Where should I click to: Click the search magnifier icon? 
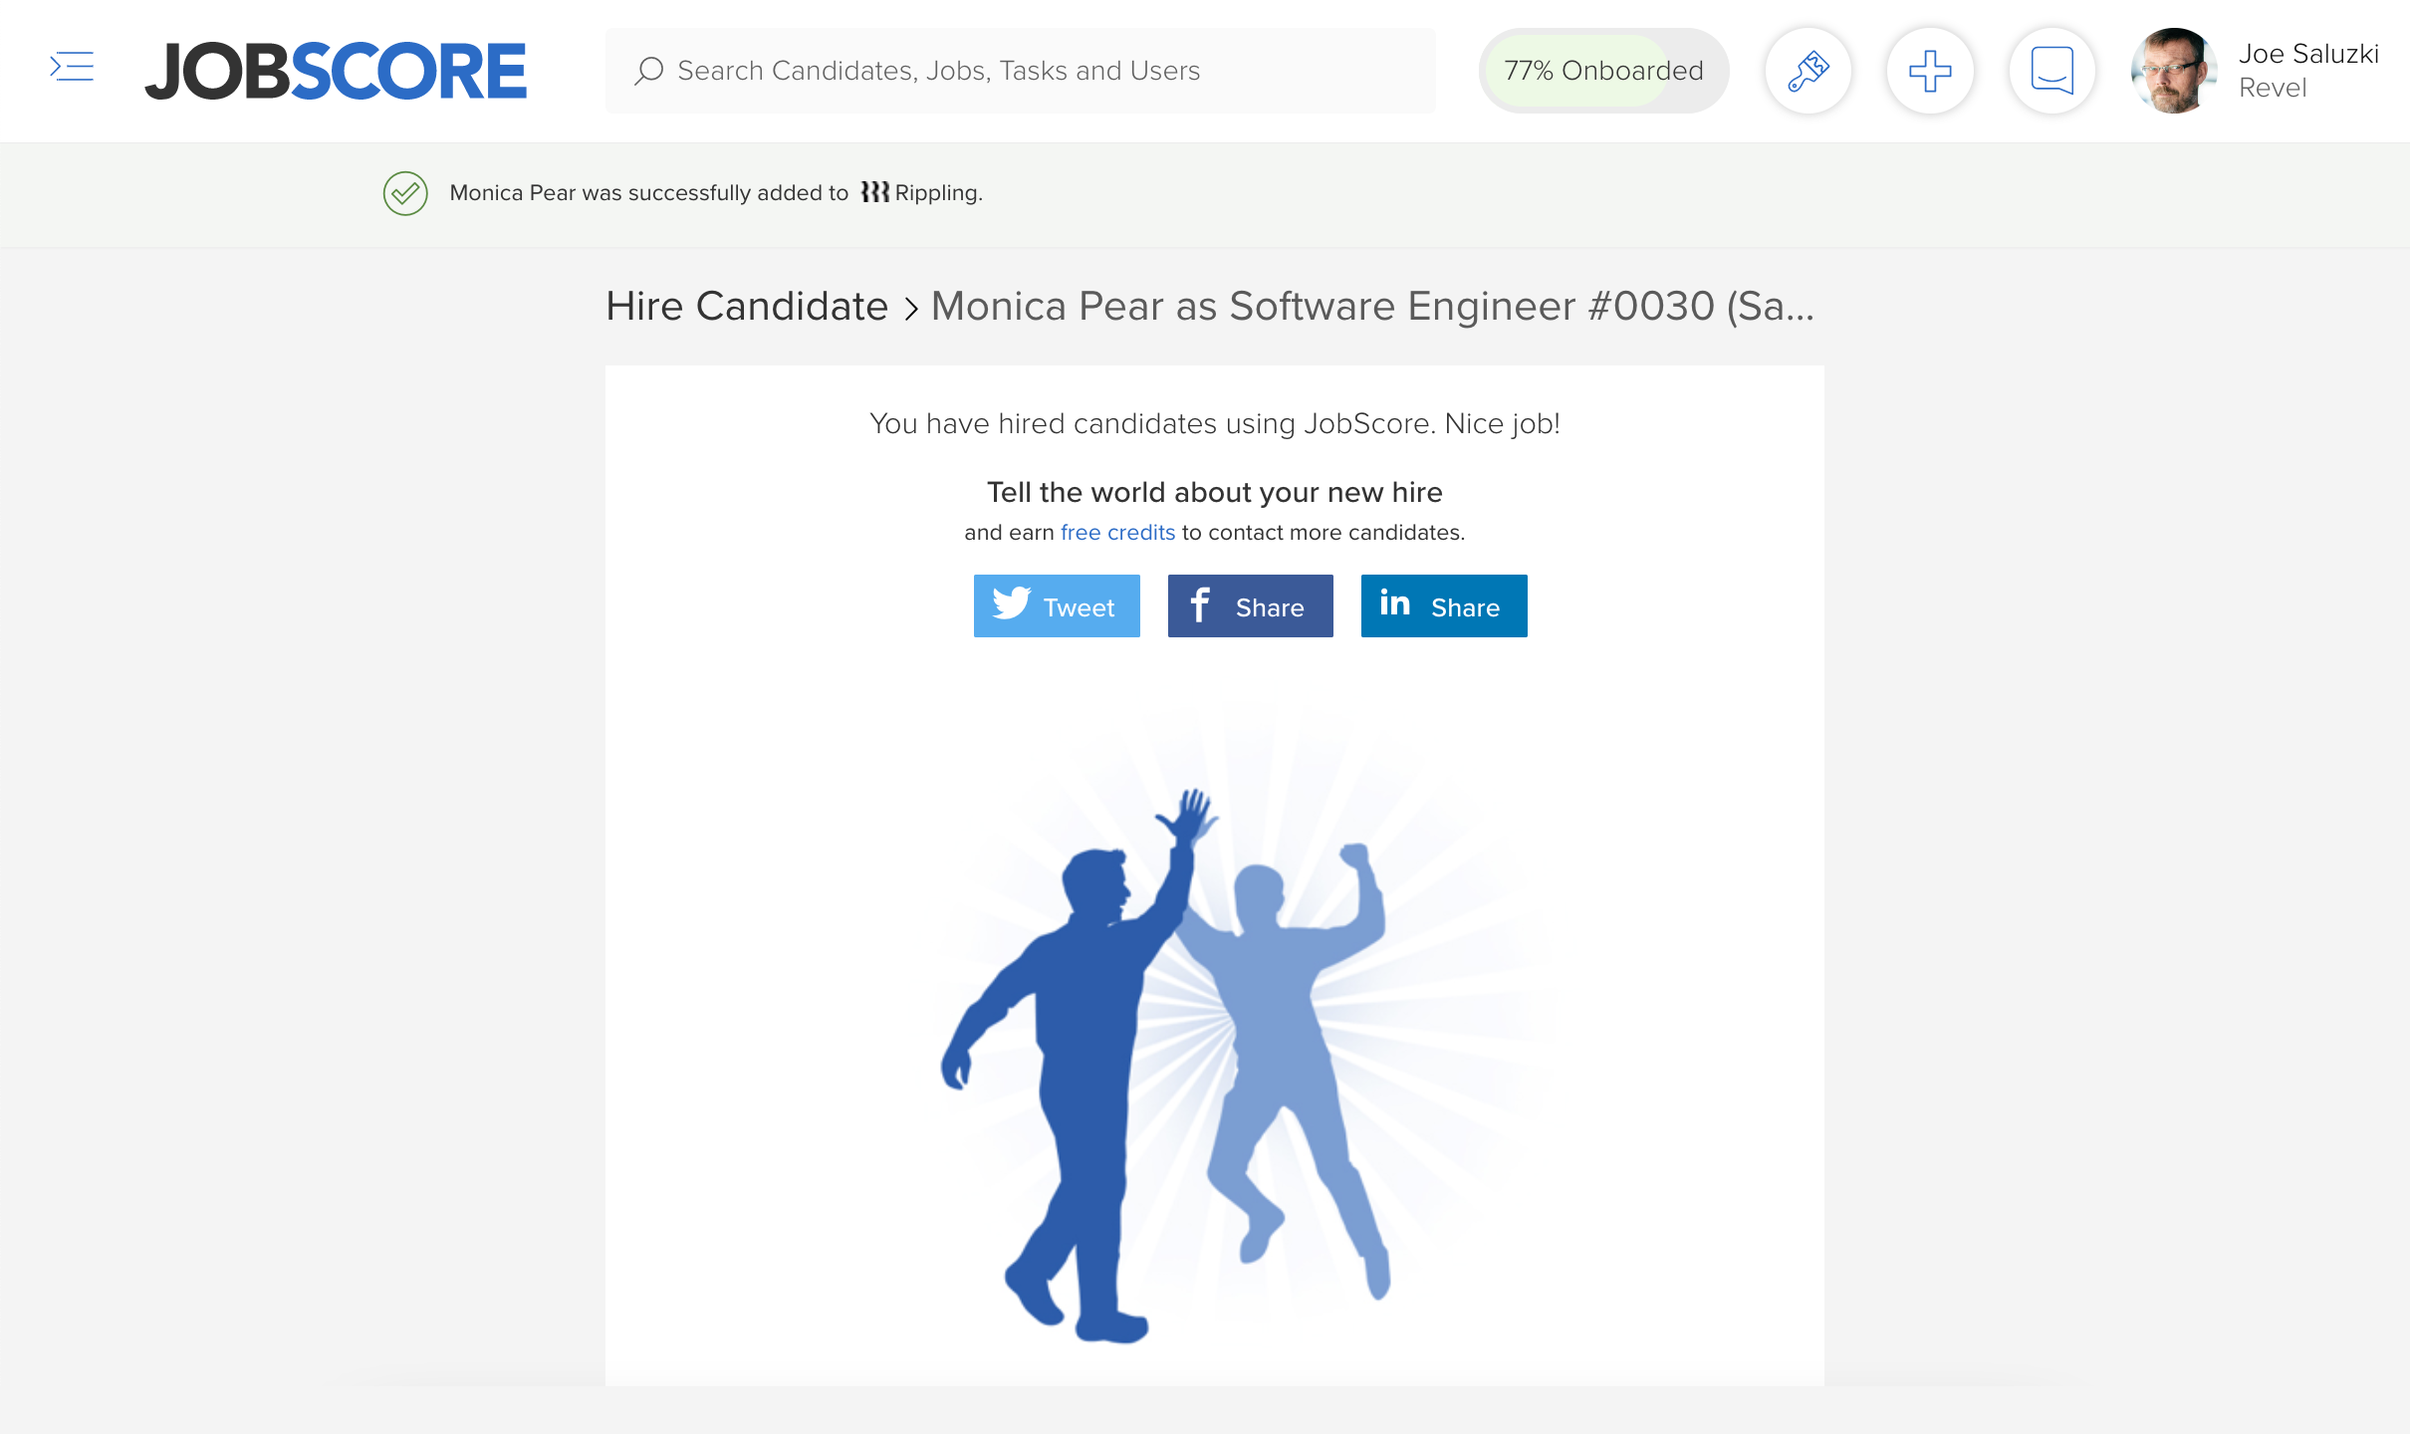648,71
